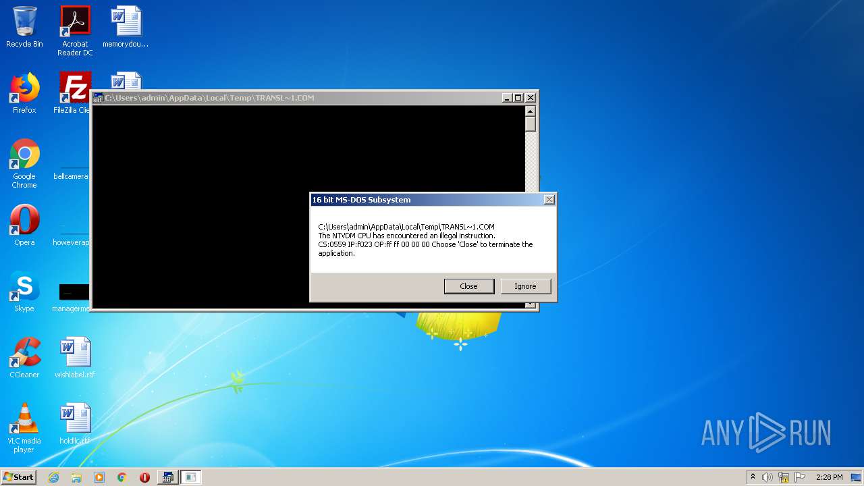Select the holdllc.rtf document icon

click(75, 424)
